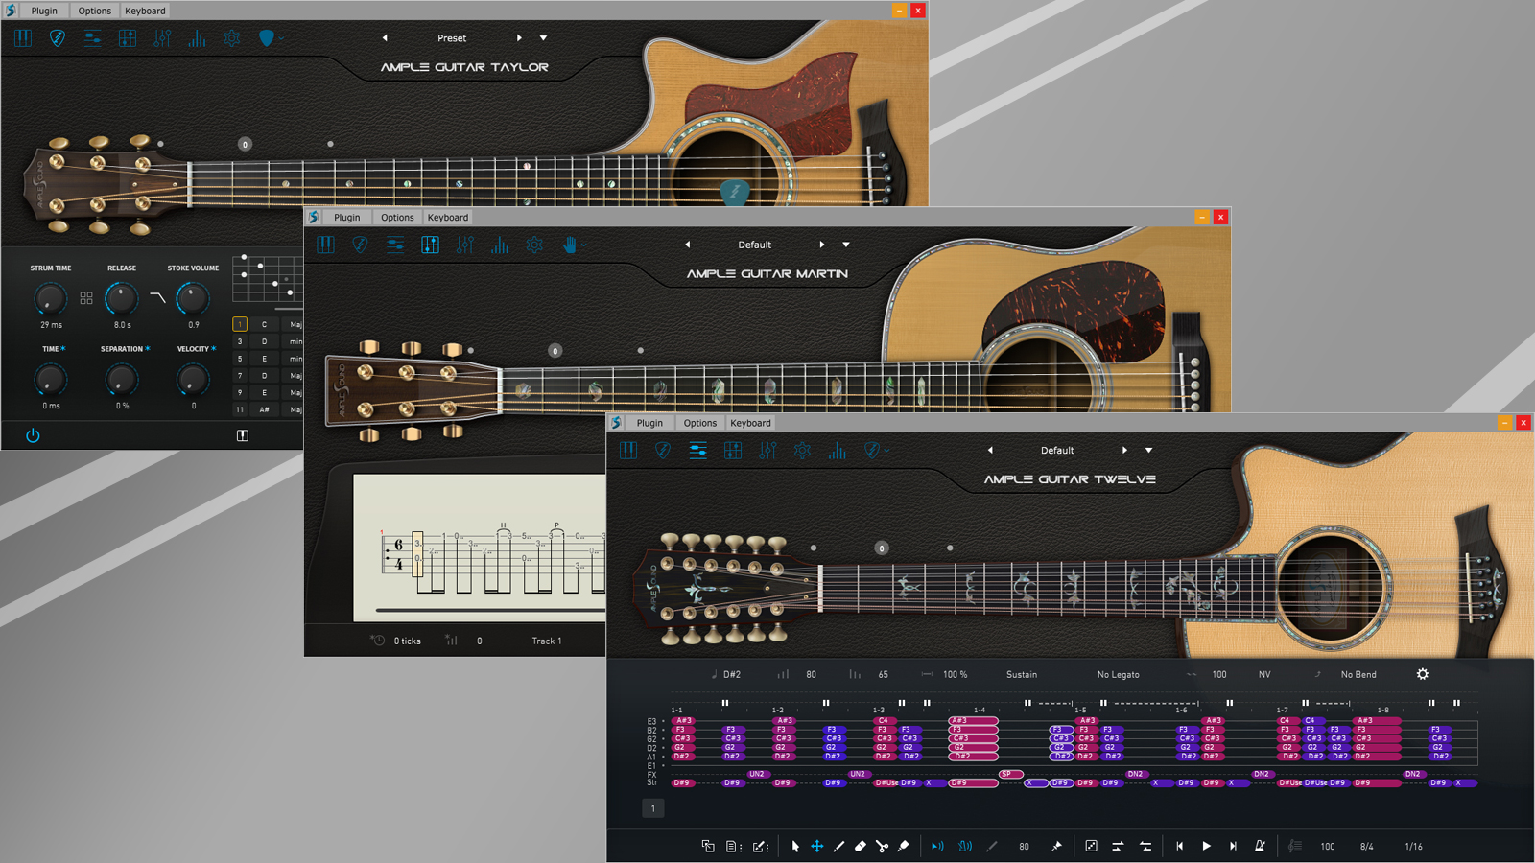Open the strummer pick panel in Taylor window
Viewport: 1535px width, 863px height.
point(58,38)
